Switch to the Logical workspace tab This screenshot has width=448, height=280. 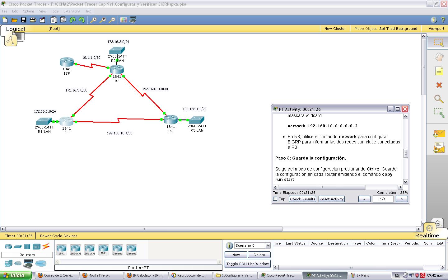click(15, 29)
